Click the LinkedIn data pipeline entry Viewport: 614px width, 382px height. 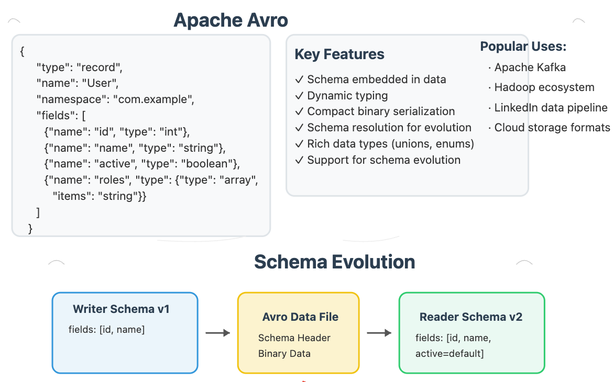point(550,107)
